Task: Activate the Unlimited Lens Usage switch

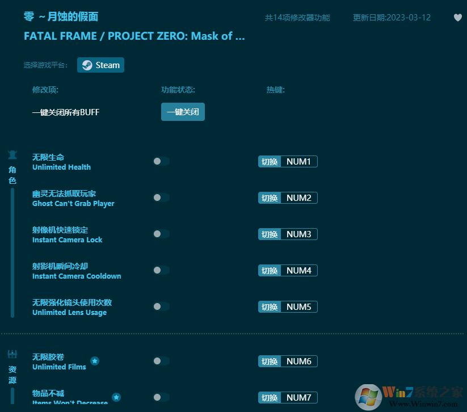Action: 161,306
